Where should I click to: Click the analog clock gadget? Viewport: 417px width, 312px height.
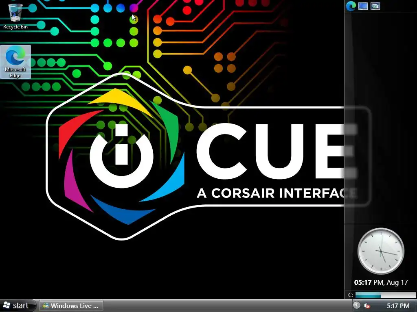click(x=381, y=251)
